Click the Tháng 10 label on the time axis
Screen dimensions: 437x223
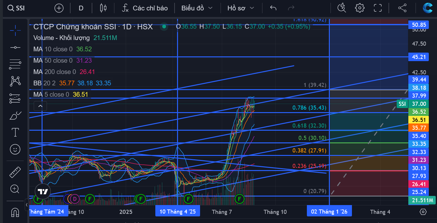tap(275, 212)
